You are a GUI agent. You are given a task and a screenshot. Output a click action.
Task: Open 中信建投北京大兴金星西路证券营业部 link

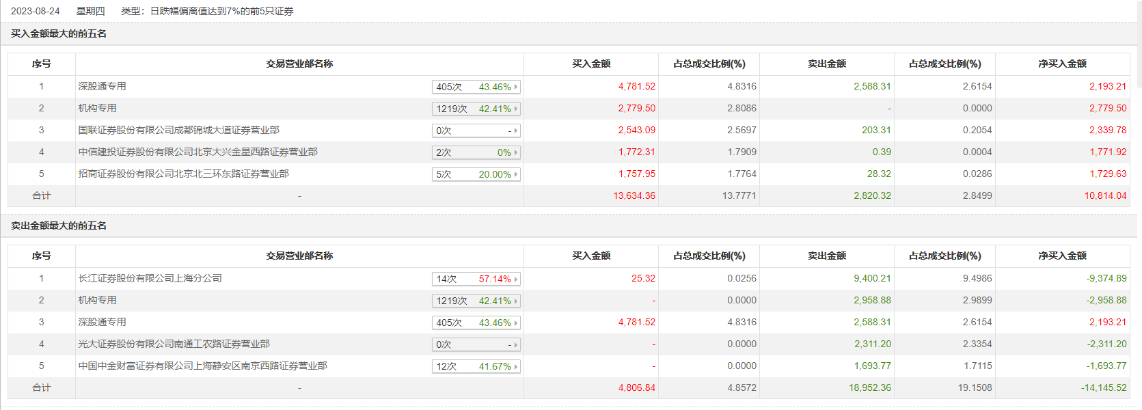(198, 152)
